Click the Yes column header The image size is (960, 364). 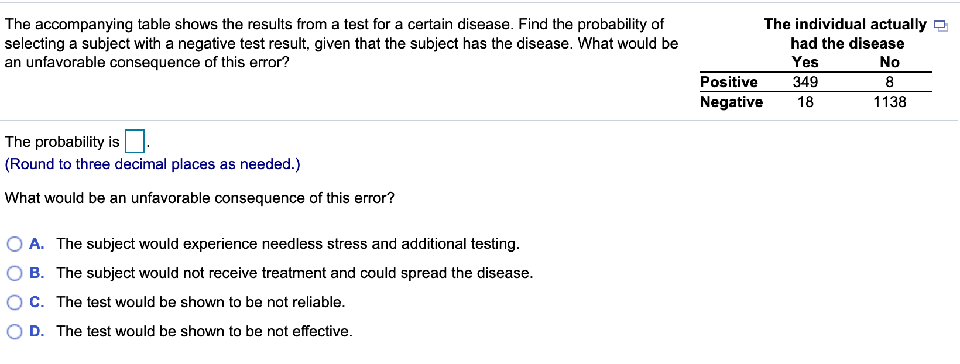(805, 62)
